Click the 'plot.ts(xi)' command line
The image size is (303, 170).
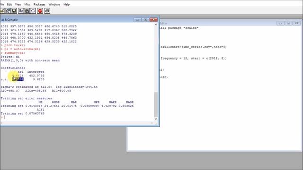click(x=13, y=45)
